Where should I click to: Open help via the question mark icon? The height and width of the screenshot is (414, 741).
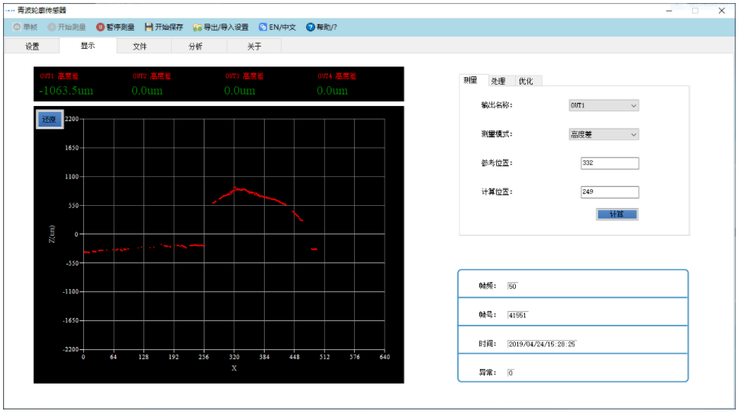(310, 27)
